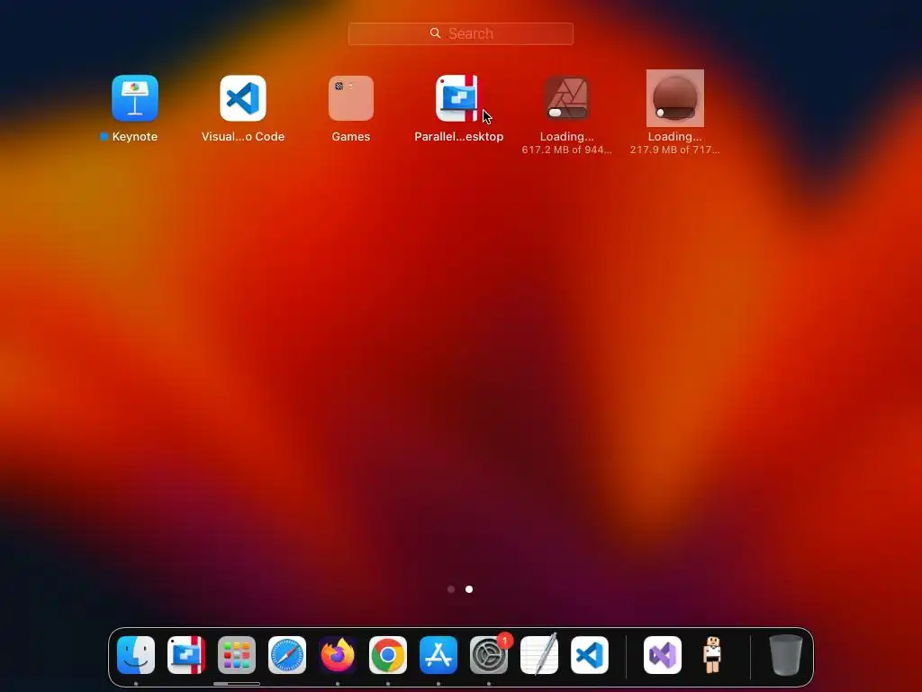
Task: Open System Preferences with update badge
Action: [x=489, y=655]
